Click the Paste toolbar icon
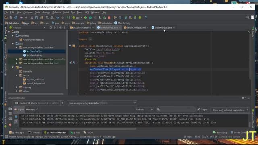Image resolution: width=258 pixels, height=145 pixels. (41, 17)
